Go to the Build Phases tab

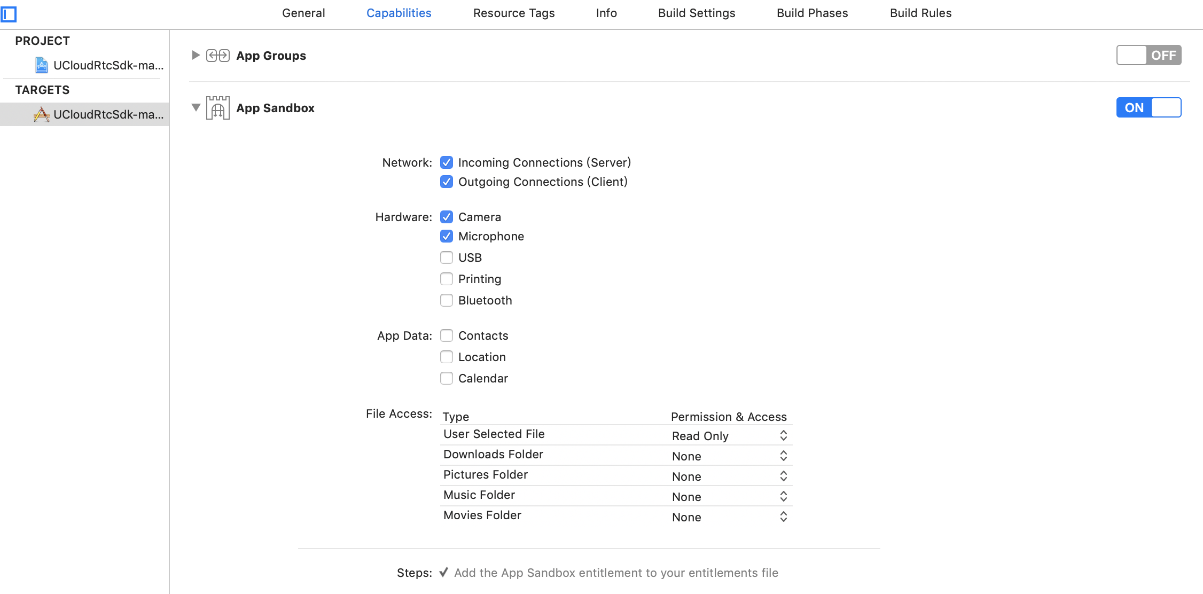pyautogui.click(x=812, y=13)
